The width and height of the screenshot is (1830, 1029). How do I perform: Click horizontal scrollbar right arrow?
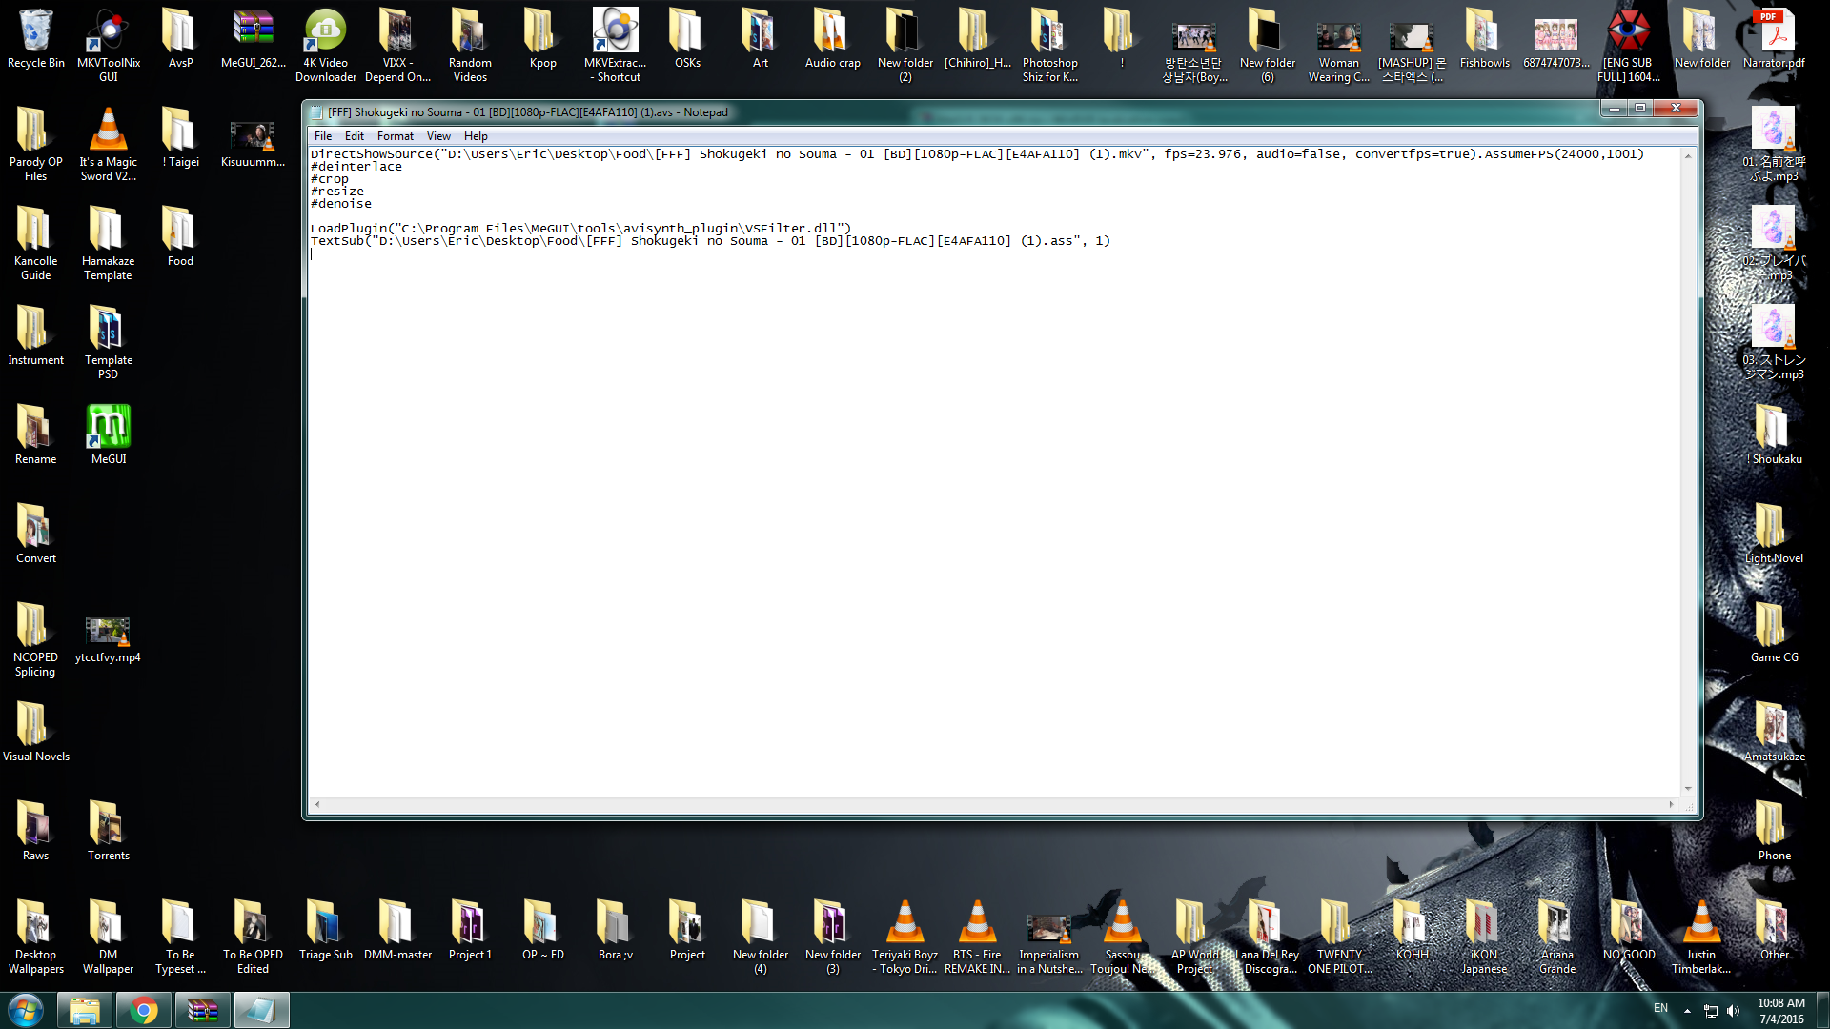click(x=1671, y=805)
